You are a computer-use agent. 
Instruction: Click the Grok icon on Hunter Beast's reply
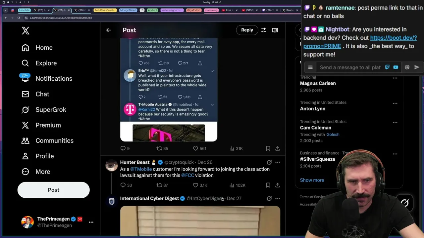coord(269,162)
